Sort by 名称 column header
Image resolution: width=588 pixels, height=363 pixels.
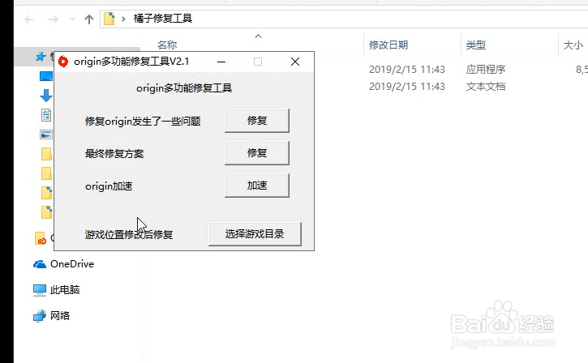point(167,45)
